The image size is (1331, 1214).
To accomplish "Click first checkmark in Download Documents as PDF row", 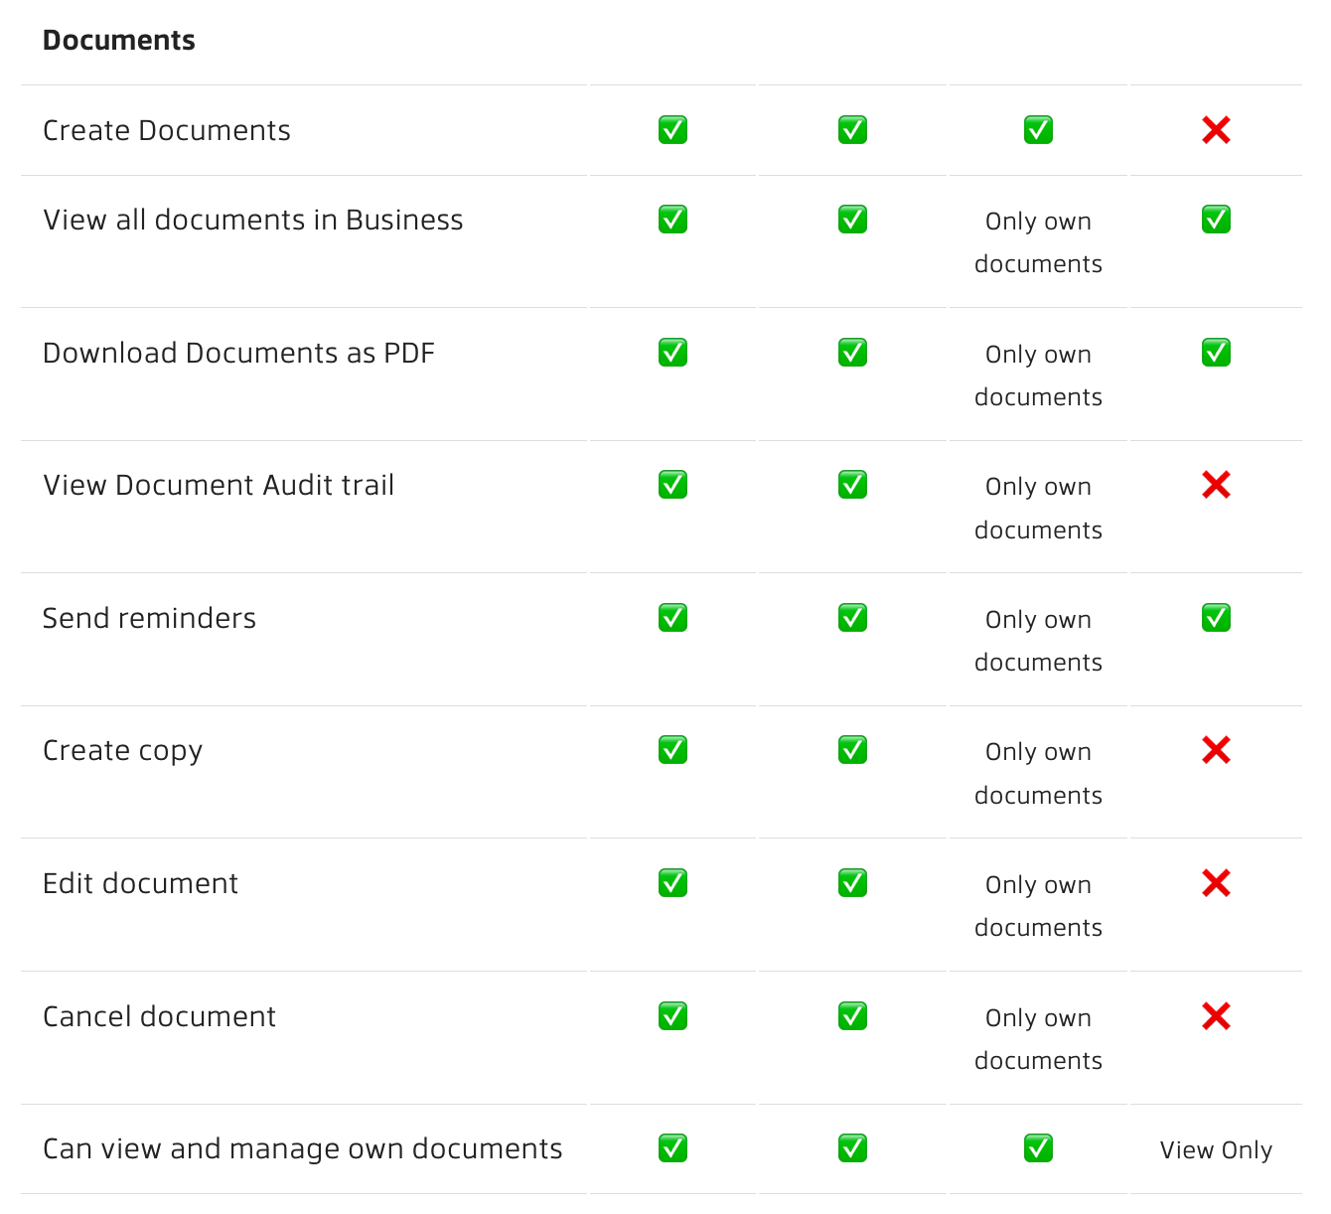I will tap(672, 353).
